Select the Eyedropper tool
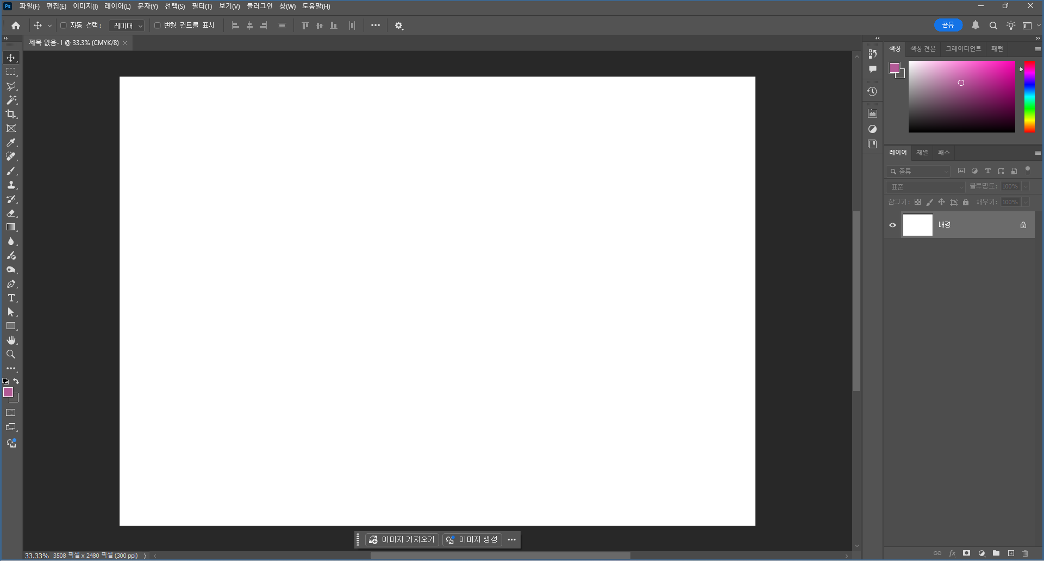The width and height of the screenshot is (1044, 561). 11,142
